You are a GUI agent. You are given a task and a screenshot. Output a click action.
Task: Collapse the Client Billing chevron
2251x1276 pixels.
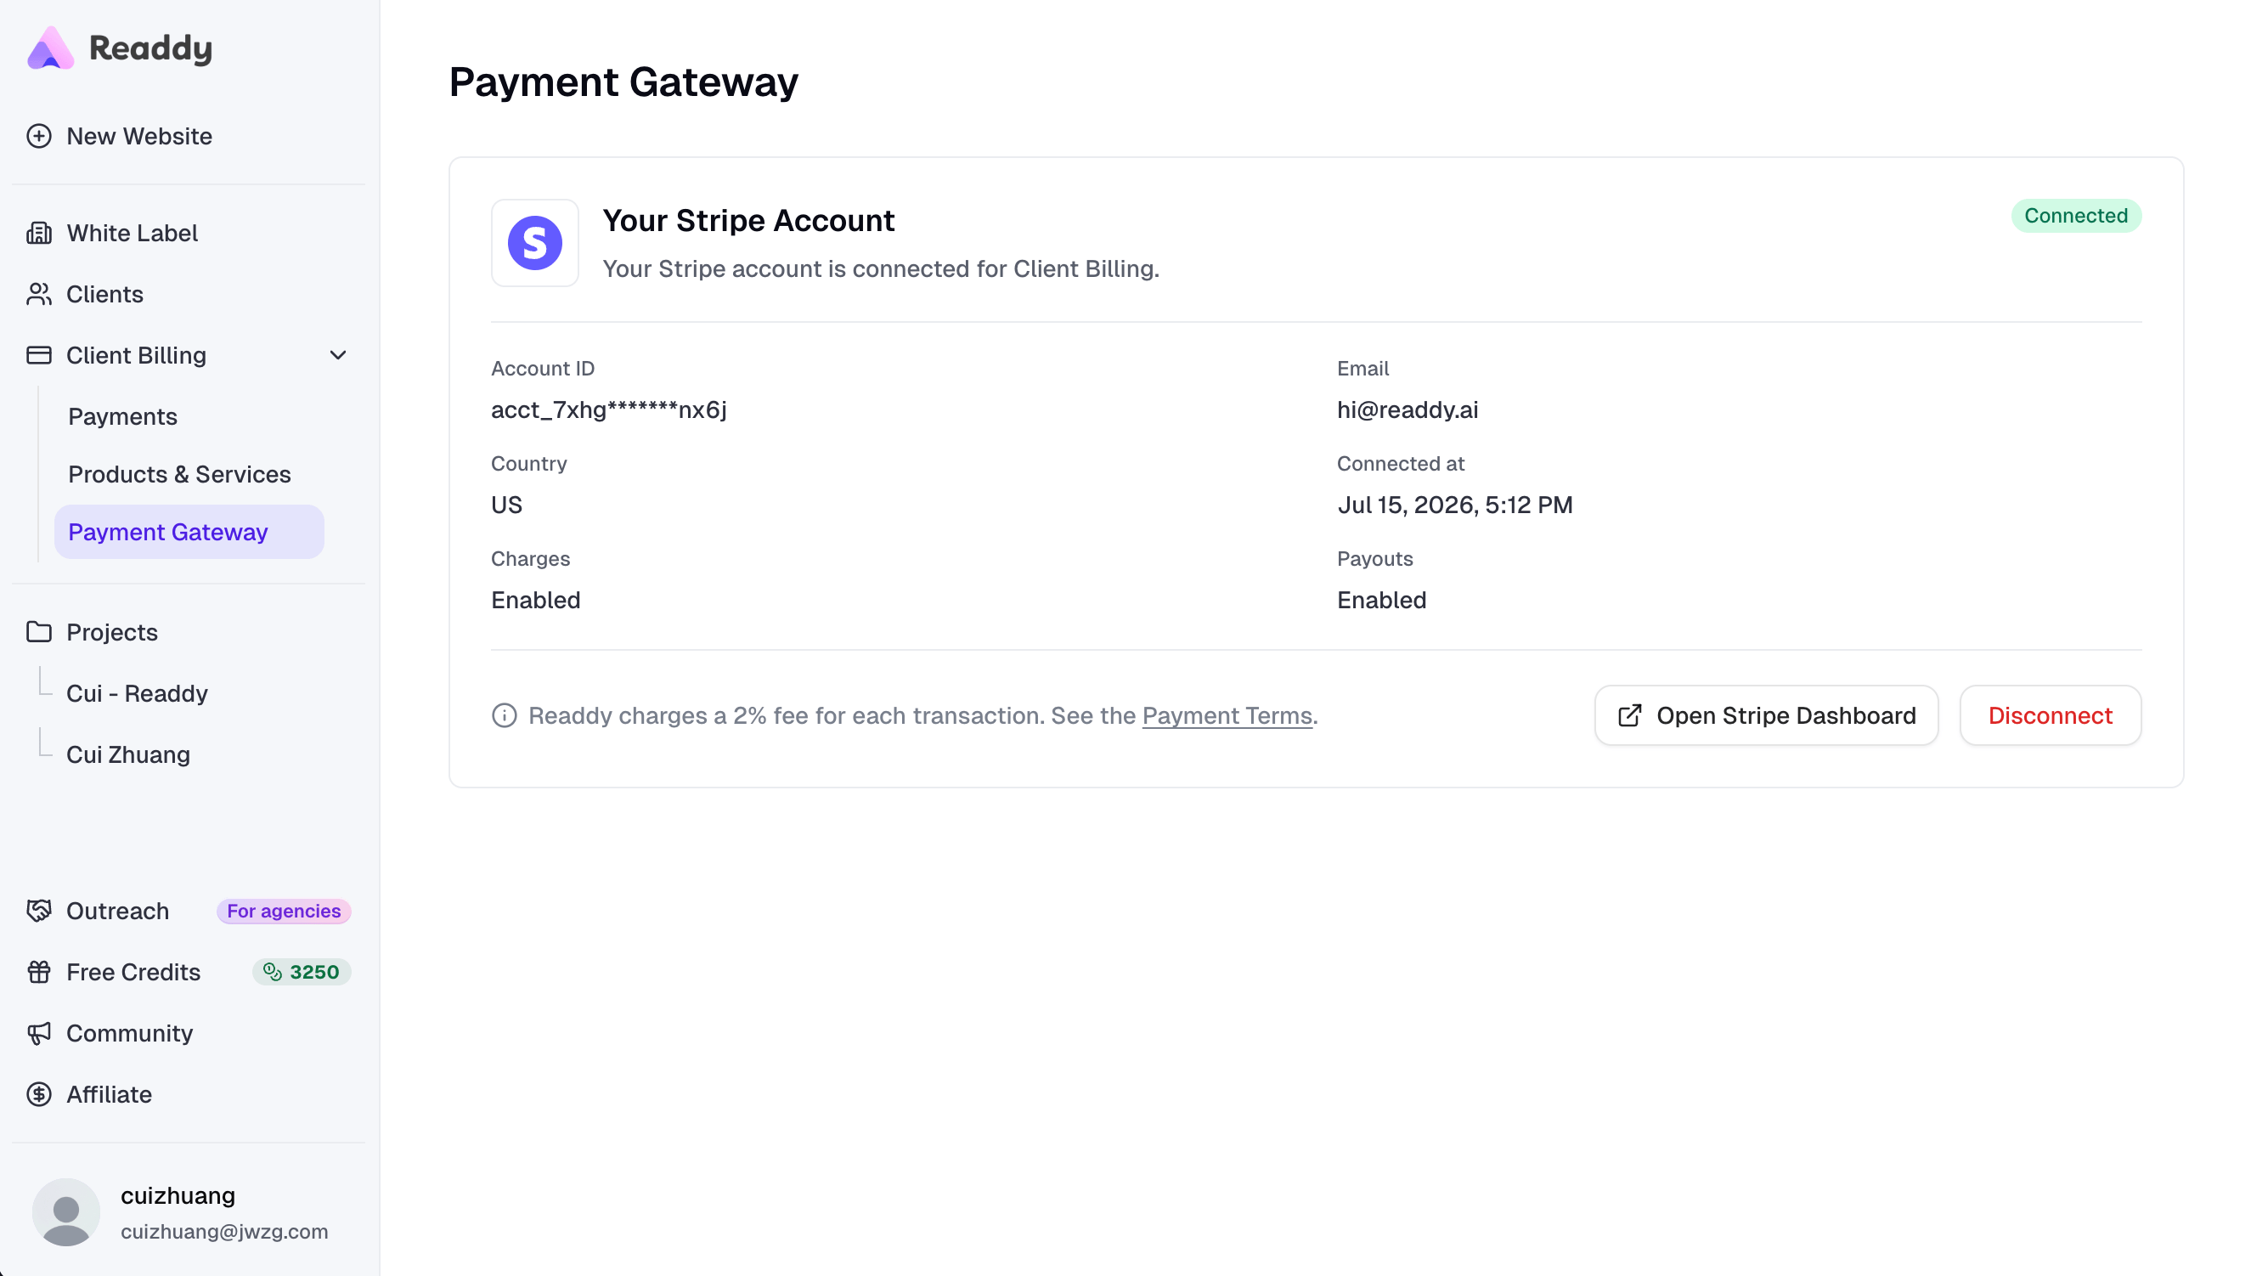click(x=337, y=355)
